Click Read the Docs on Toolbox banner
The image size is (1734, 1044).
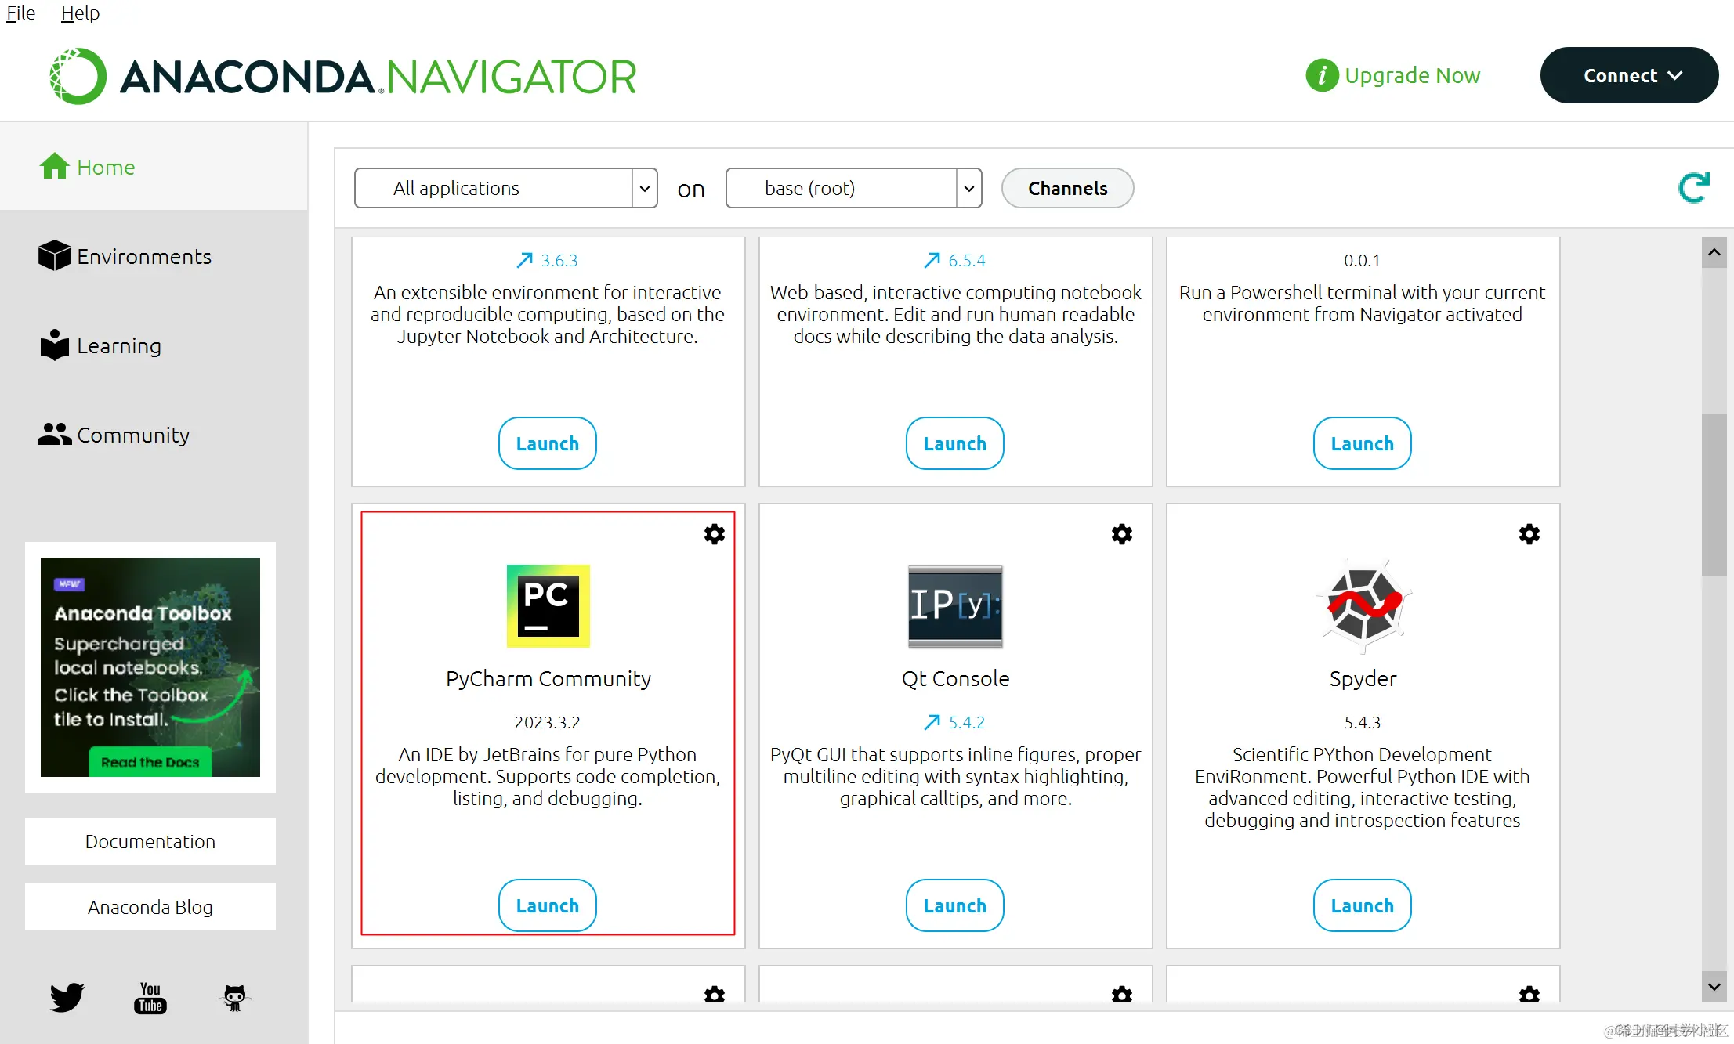[150, 762]
